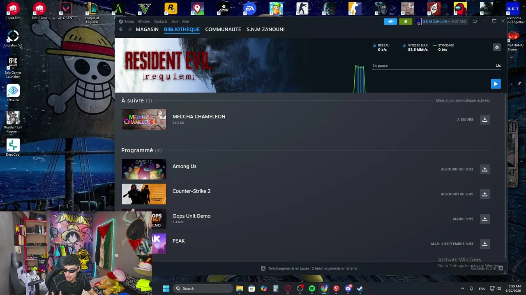Switch to the BIBLIOTHÈQUE tab
526x295 pixels.
182,29
